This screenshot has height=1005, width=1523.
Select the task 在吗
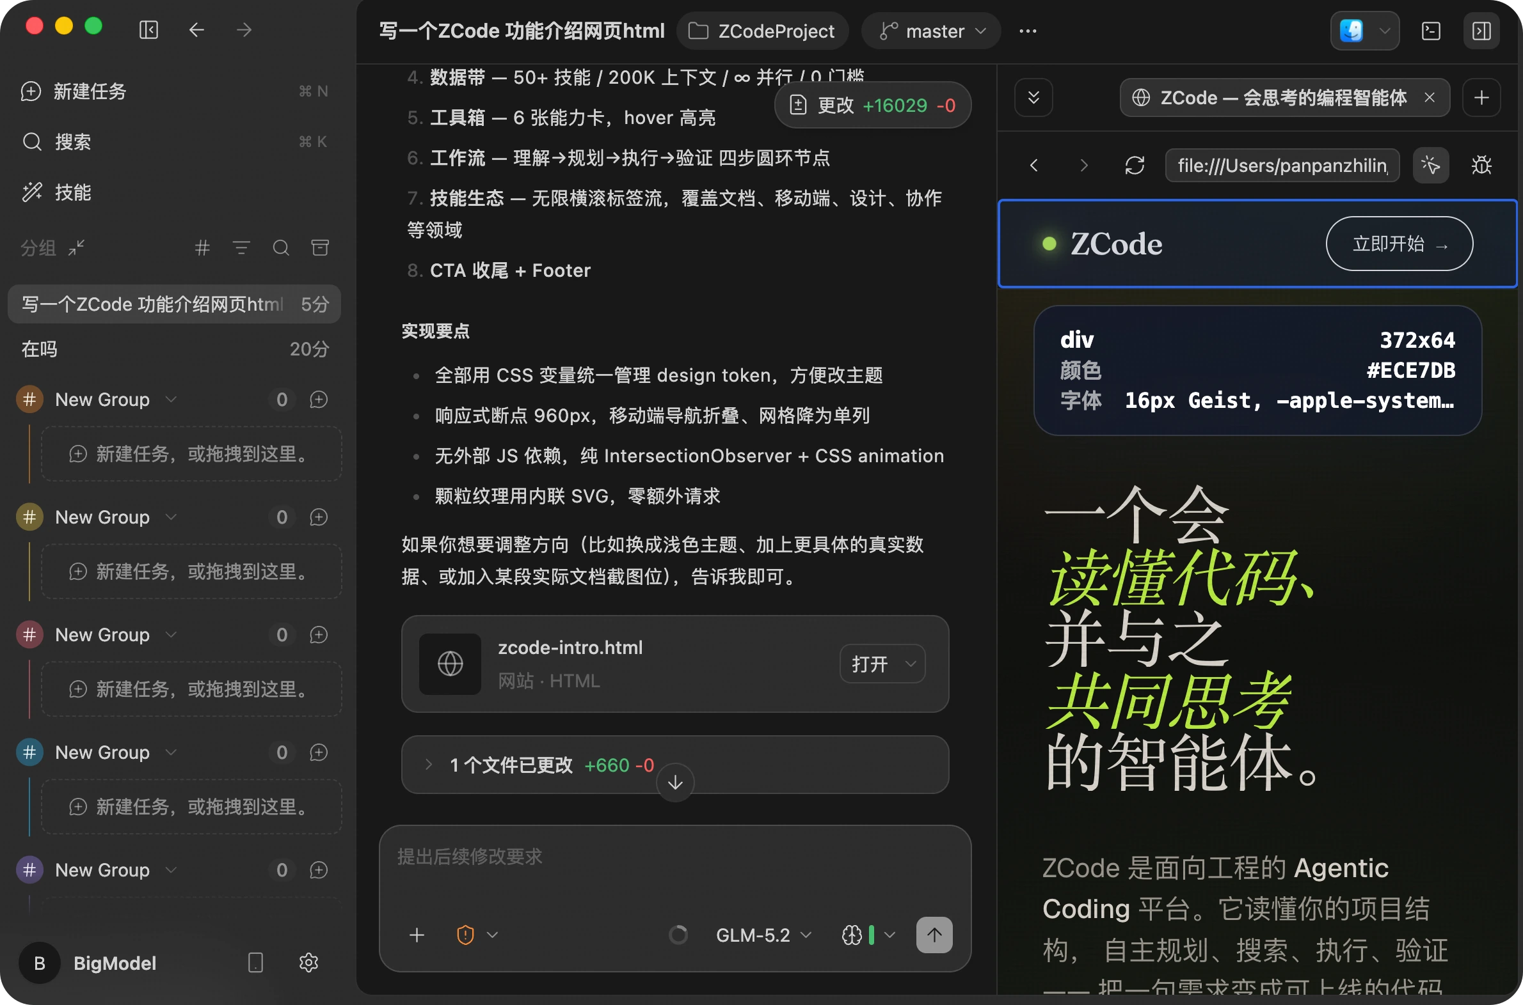(175, 349)
